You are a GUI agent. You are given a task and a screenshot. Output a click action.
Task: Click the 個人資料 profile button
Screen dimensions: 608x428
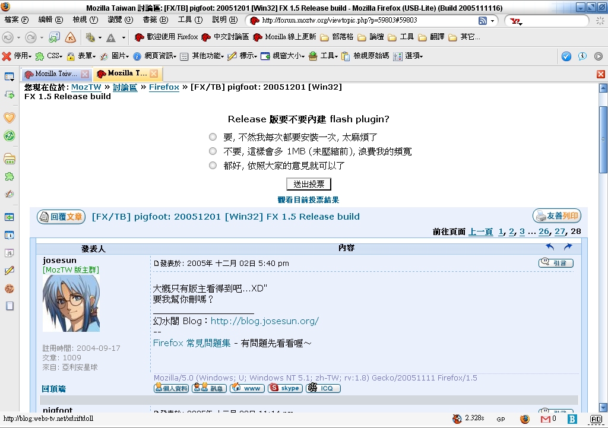(x=172, y=388)
